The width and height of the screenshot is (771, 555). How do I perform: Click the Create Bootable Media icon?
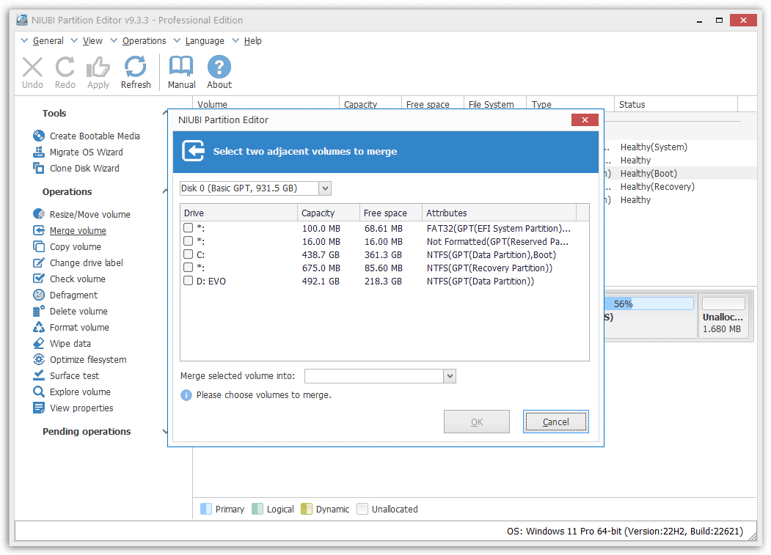39,136
